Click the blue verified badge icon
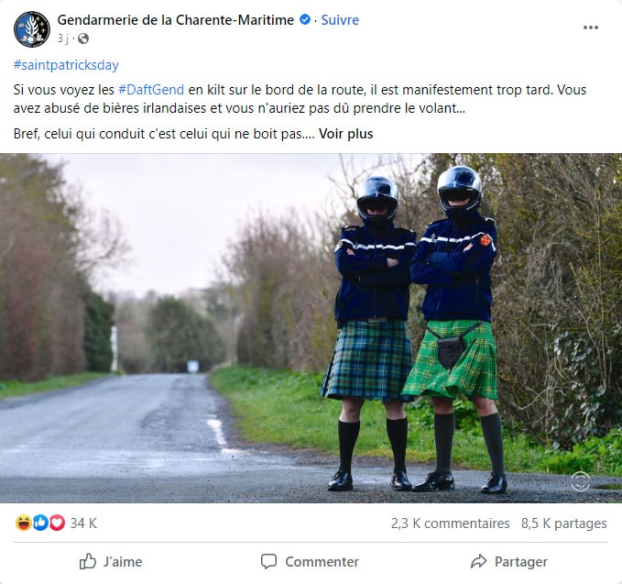Viewport: 622px width, 584px height. (305, 19)
